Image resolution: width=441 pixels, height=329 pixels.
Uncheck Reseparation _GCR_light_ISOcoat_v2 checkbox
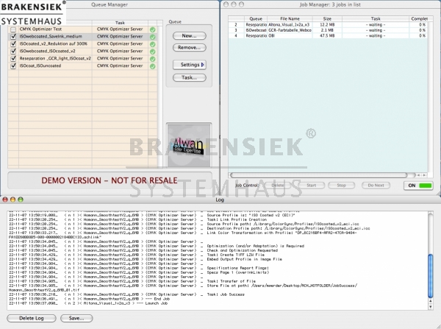(x=13, y=59)
